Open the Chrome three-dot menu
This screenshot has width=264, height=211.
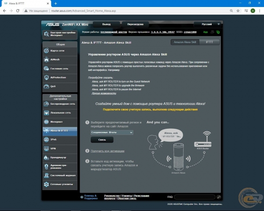260,11
